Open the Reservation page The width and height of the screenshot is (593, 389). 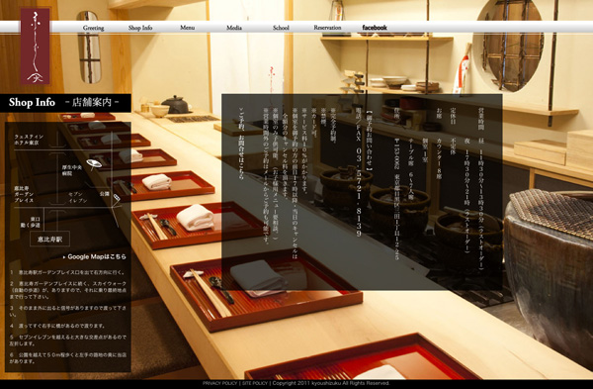(x=327, y=28)
